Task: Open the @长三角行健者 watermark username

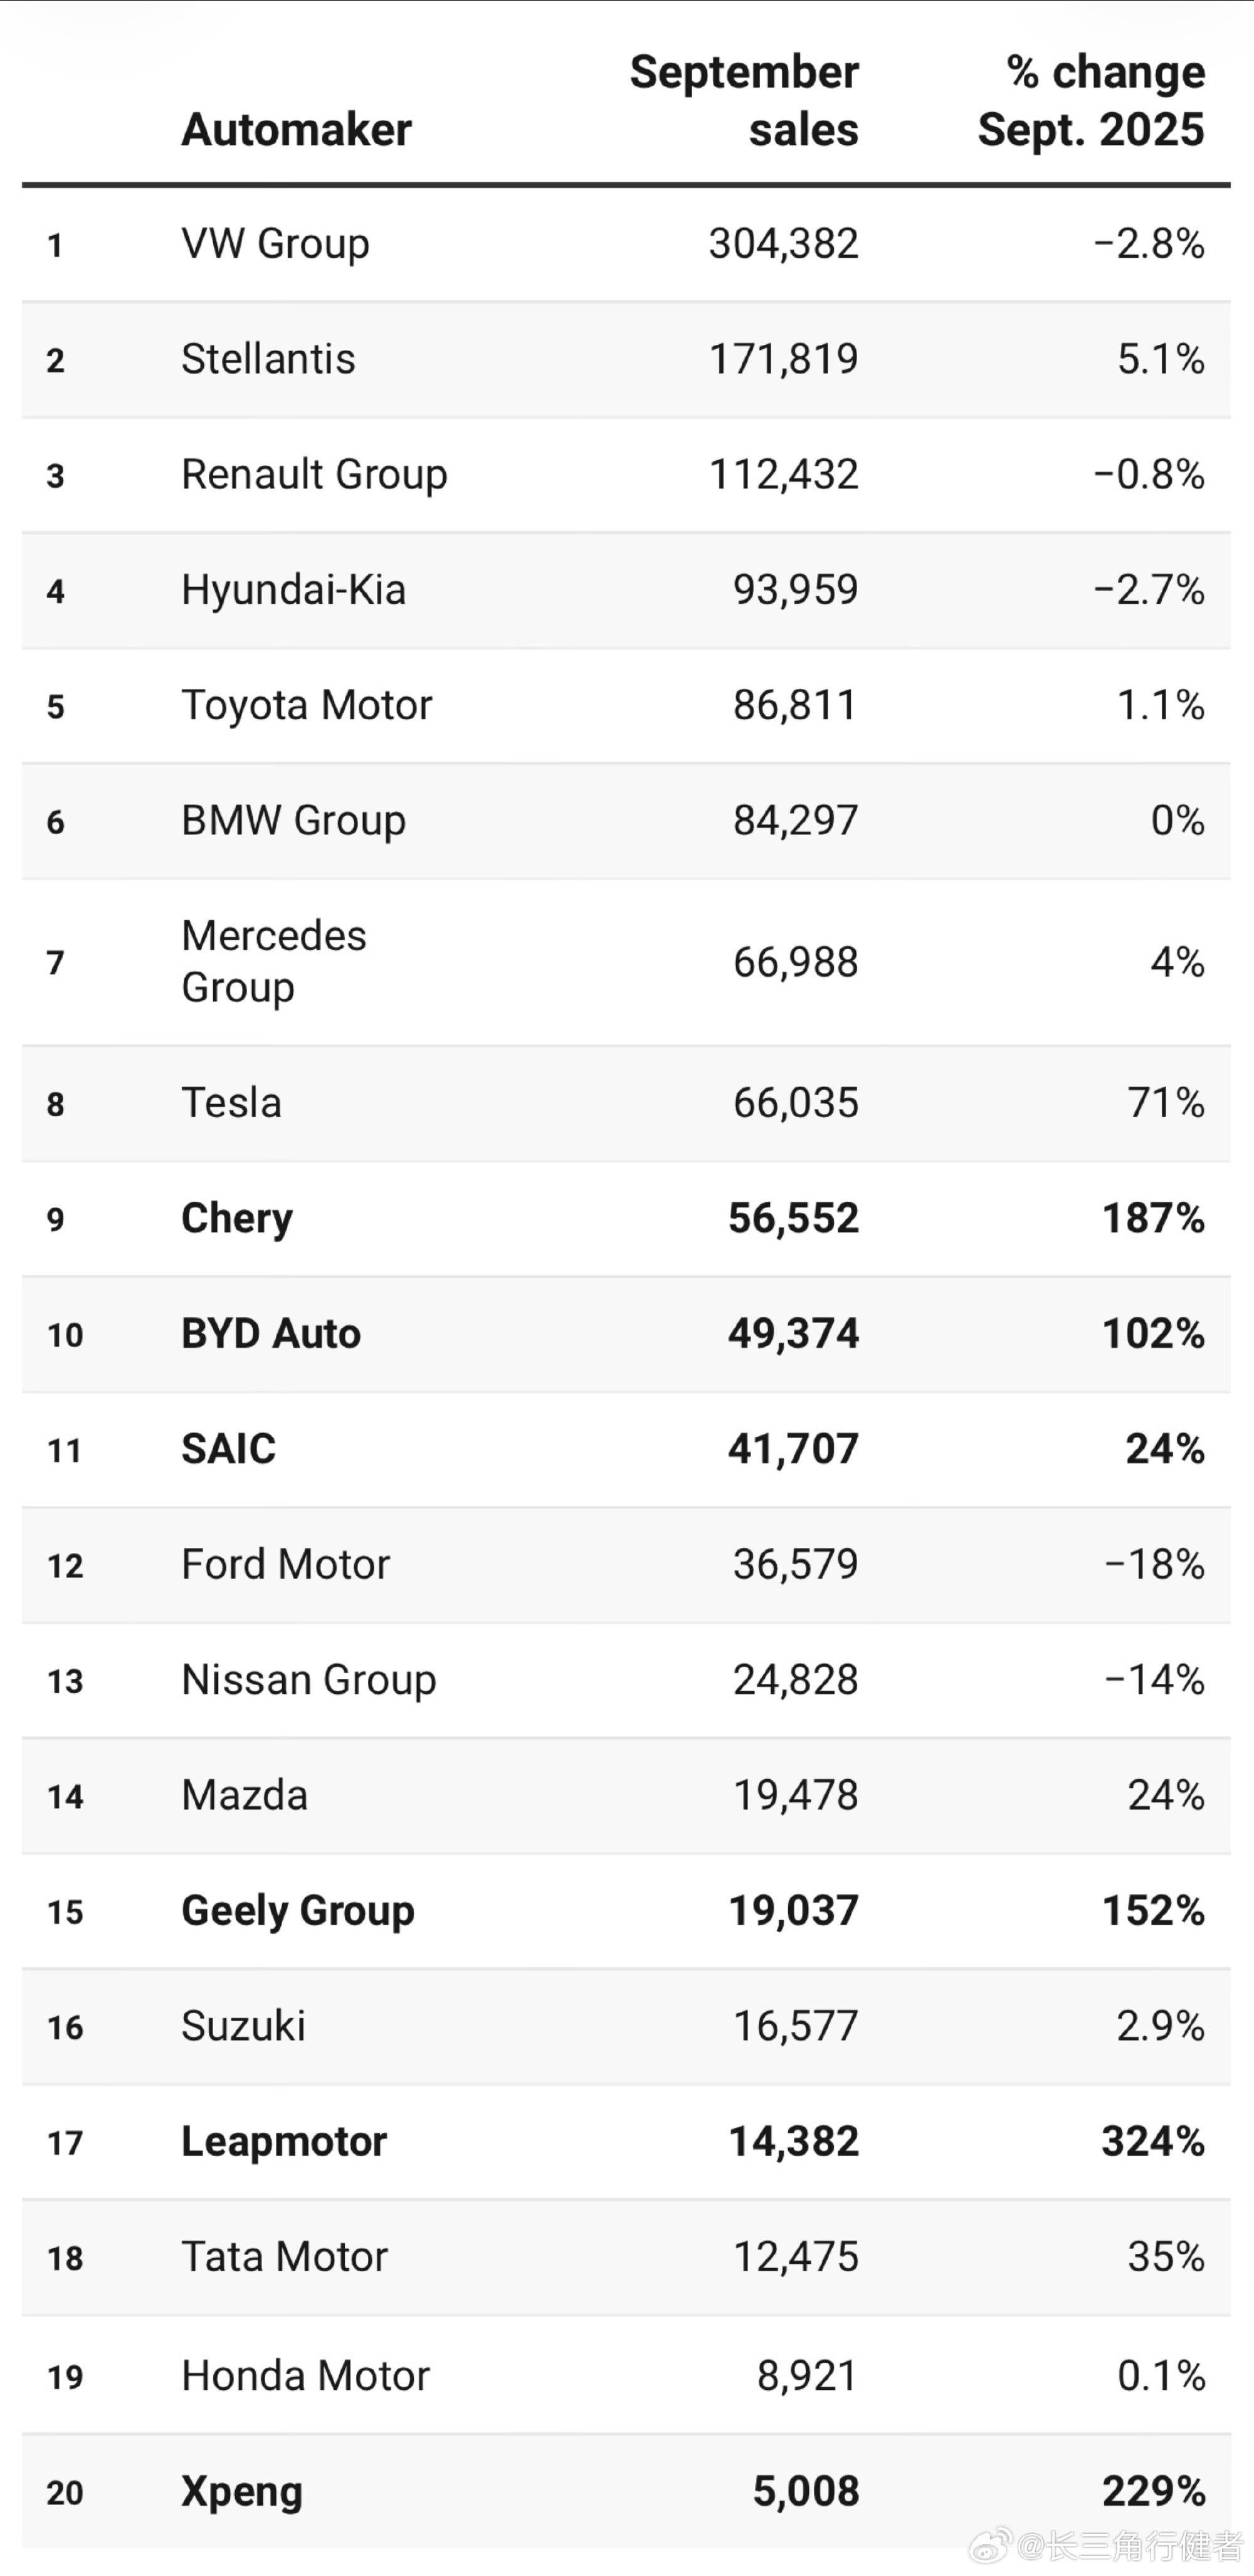Action: (x=1130, y=2545)
